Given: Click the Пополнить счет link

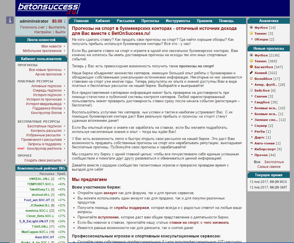Looking at the screenshot, I should coord(32,27).
